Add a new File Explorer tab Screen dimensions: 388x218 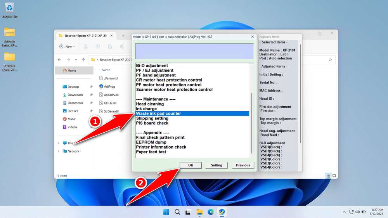(123, 36)
